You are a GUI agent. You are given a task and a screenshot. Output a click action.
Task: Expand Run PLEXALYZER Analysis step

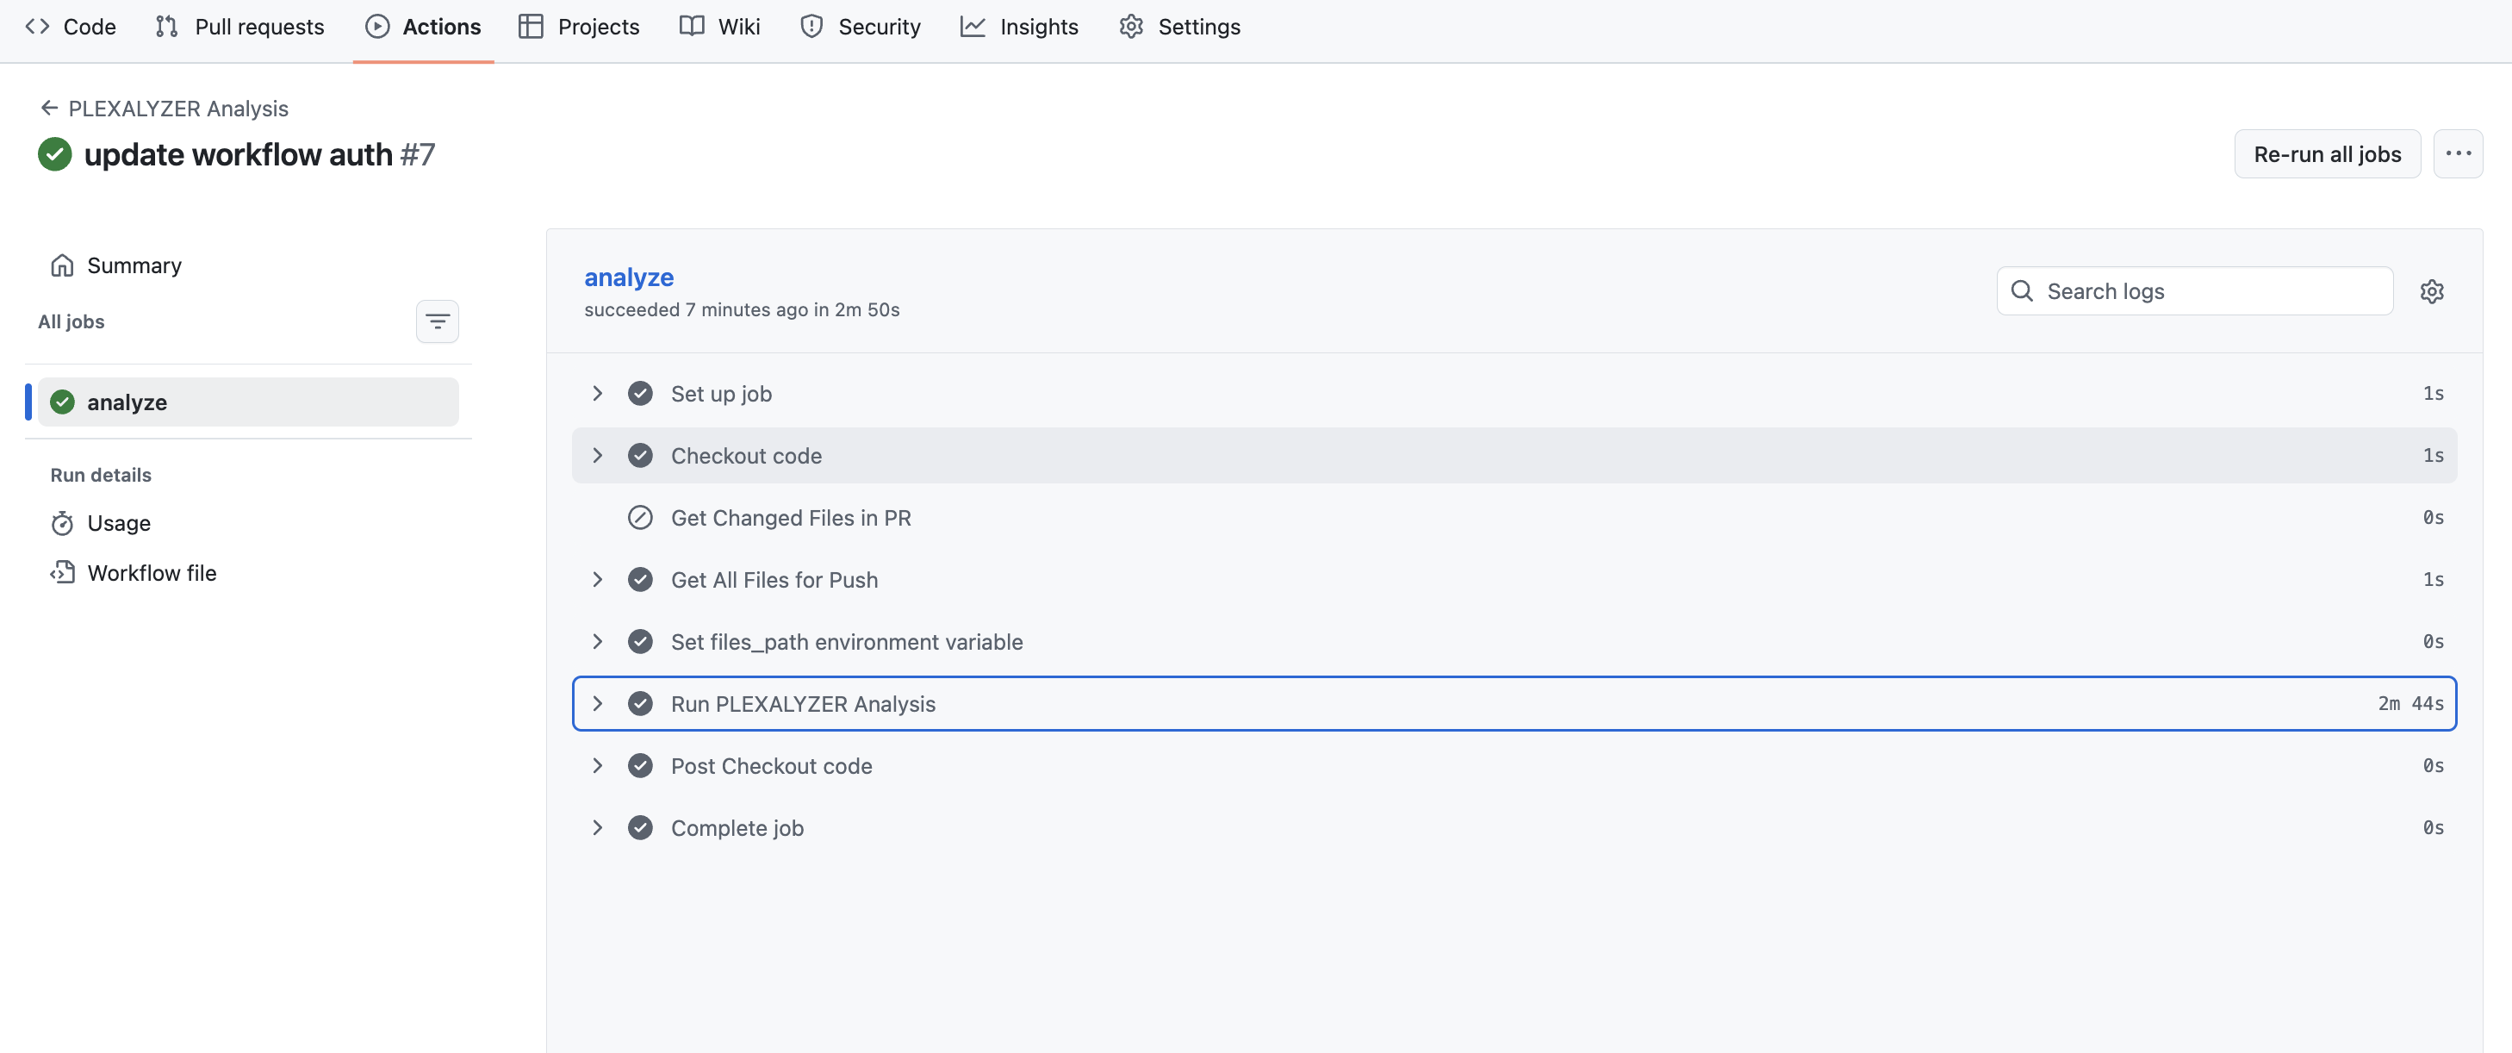click(x=598, y=704)
